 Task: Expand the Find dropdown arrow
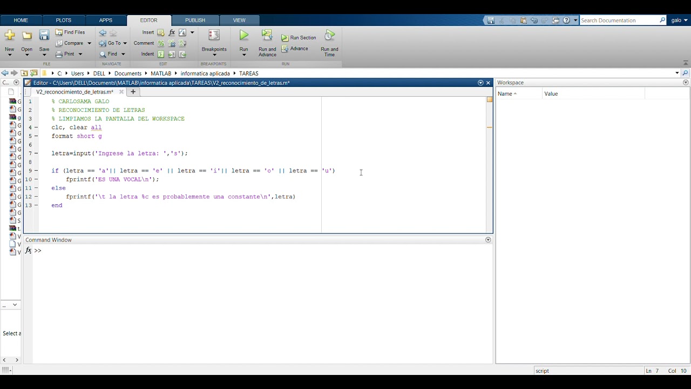pos(123,54)
